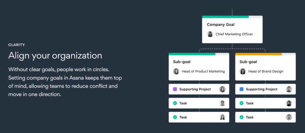Click the Head of Product Marketing avatar
This screenshot has height=133, width=305.
coord(176,71)
